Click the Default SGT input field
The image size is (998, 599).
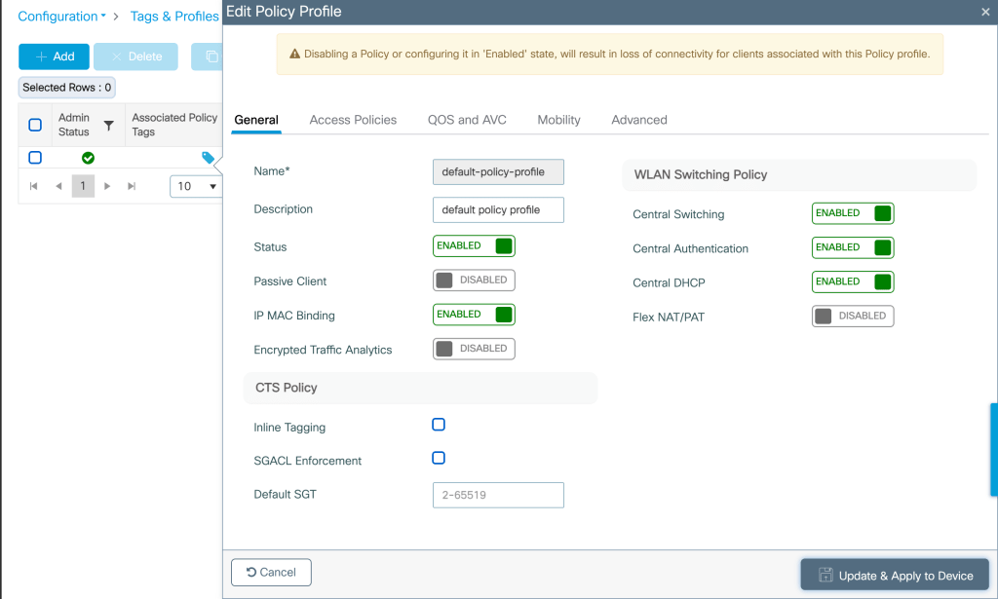498,495
